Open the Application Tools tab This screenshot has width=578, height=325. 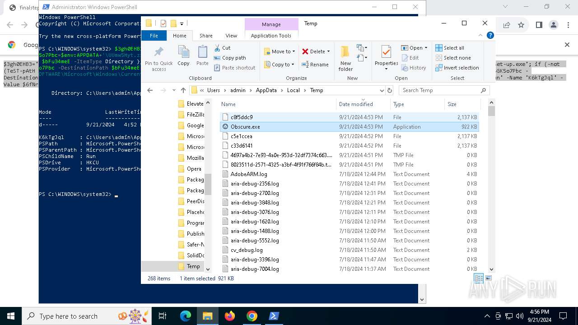(x=271, y=36)
